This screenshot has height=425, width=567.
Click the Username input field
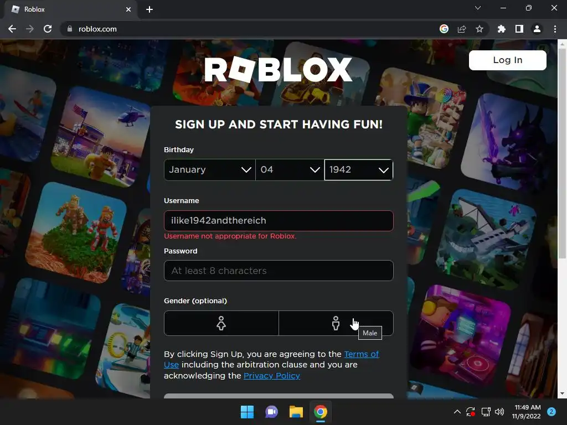coord(279,221)
